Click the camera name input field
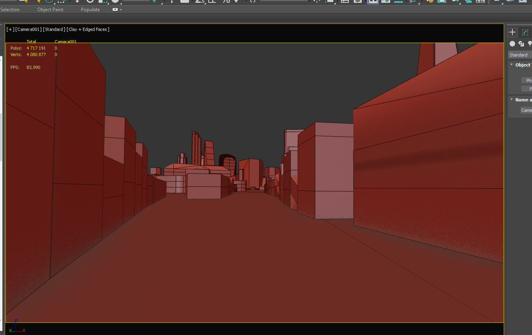This screenshot has height=335, width=532. point(526,110)
